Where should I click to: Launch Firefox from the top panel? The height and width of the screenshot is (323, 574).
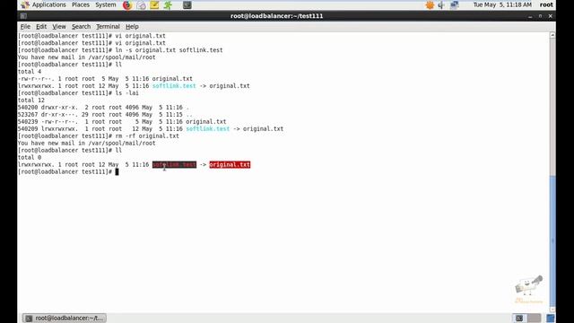127,5
